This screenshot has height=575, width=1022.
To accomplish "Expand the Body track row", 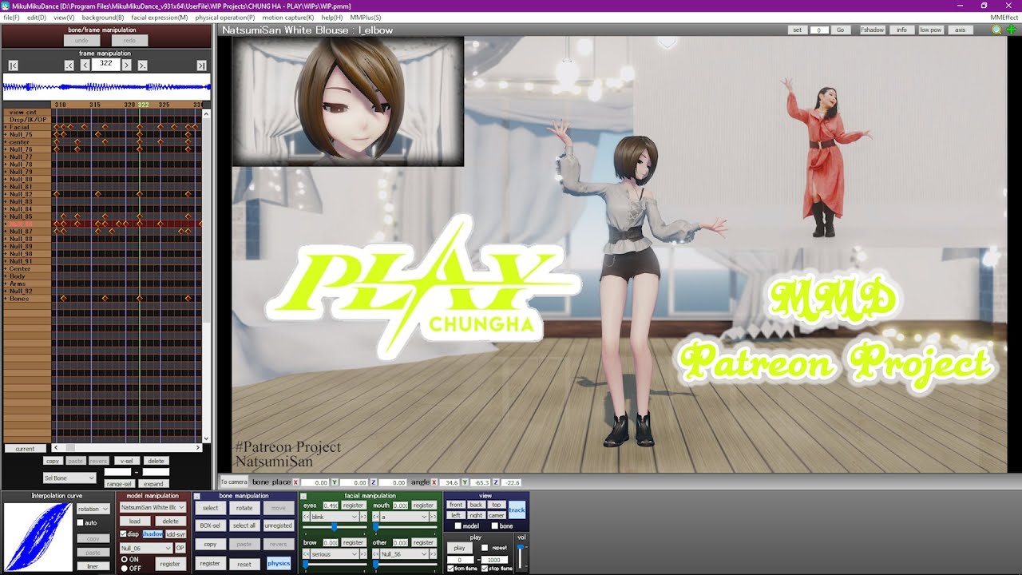I will coord(6,276).
